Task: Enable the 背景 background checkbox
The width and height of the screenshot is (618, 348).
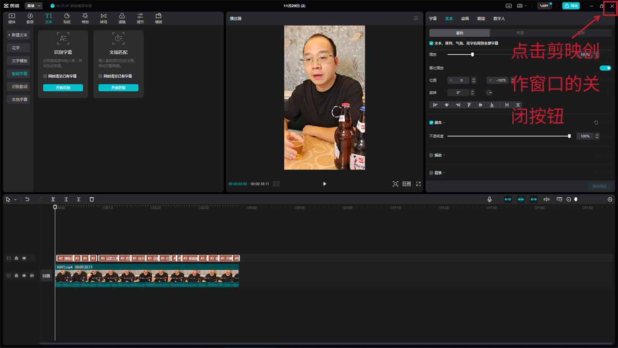Action: click(431, 173)
